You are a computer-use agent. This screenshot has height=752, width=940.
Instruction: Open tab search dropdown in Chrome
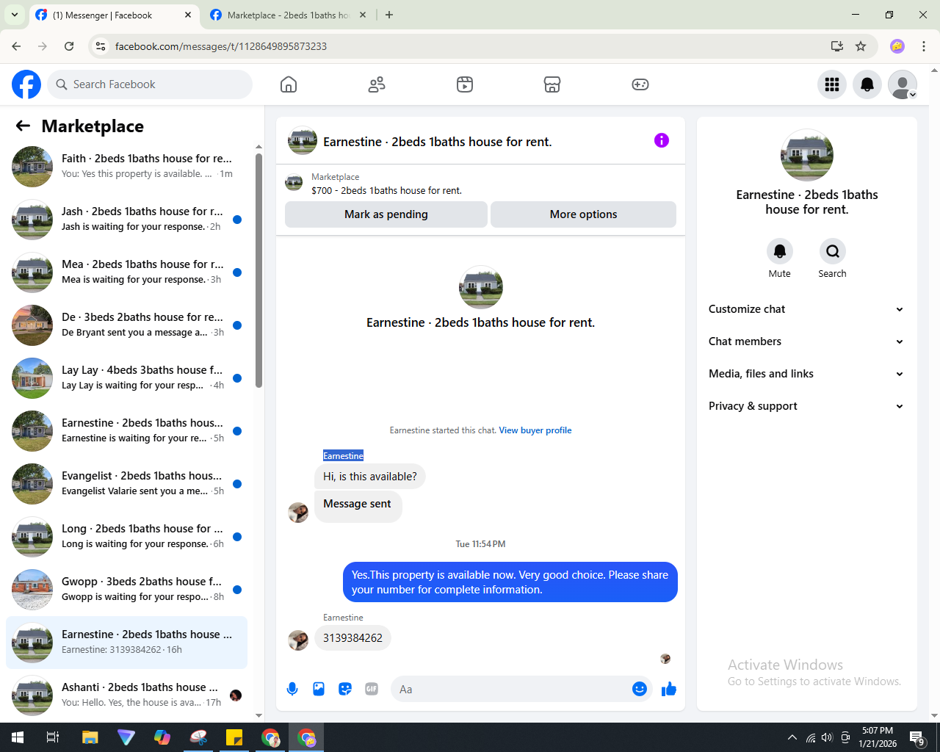[15, 15]
